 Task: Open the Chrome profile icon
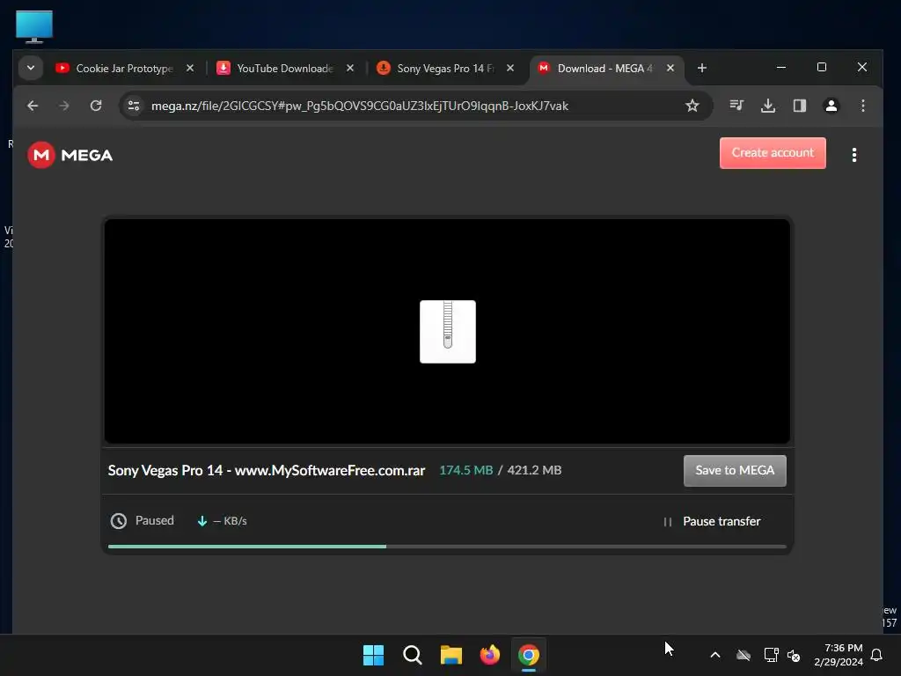[831, 106]
